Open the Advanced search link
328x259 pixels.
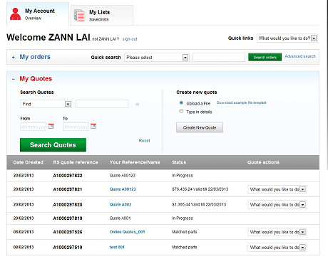click(300, 56)
